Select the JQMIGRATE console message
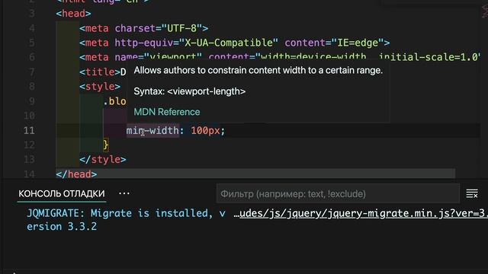The image size is (488, 274). 126,220
